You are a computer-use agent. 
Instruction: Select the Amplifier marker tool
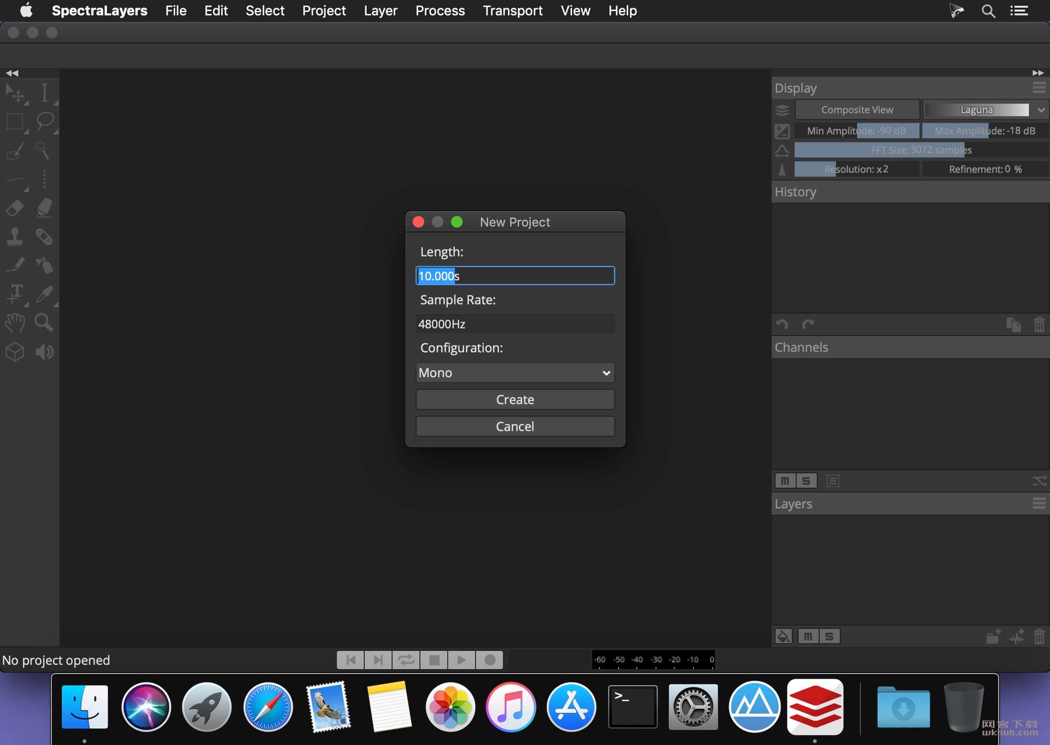click(x=44, y=208)
